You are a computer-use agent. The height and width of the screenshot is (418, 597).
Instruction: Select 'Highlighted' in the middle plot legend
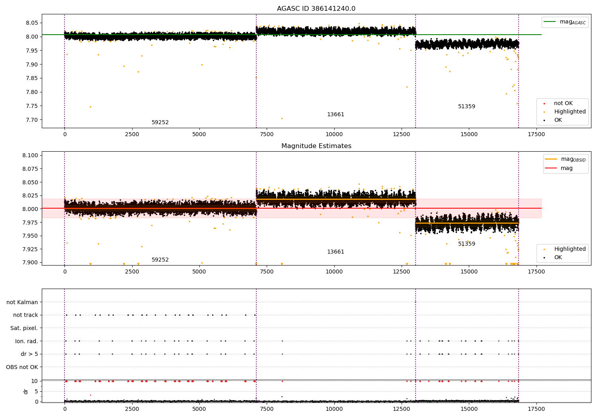(565, 249)
